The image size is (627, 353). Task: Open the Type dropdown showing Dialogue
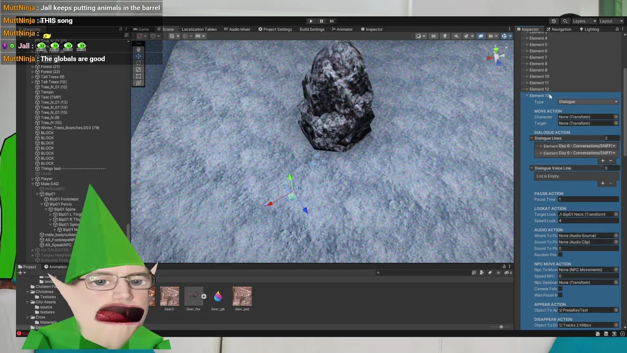point(588,102)
